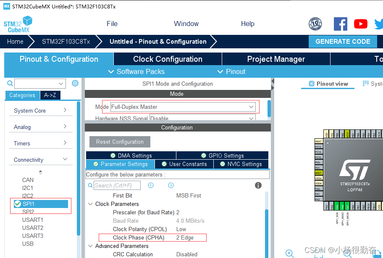
Task: Click the Clock Phase (CPHA) value 2 Edge
Action: pos(185,237)
